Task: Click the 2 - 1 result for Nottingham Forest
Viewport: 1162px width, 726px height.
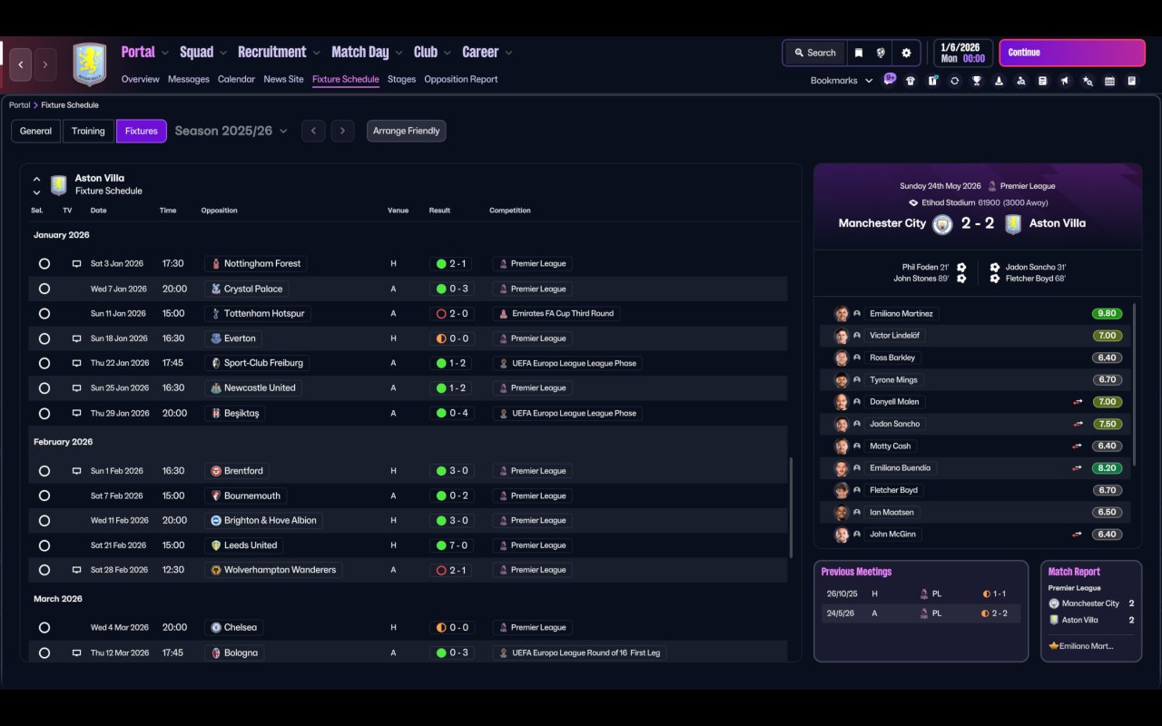Action: point(451,264)
